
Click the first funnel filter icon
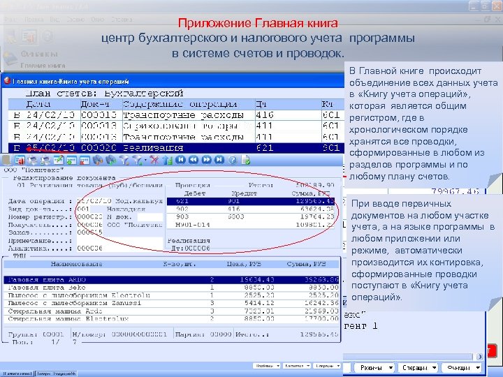tap(124, 160)
